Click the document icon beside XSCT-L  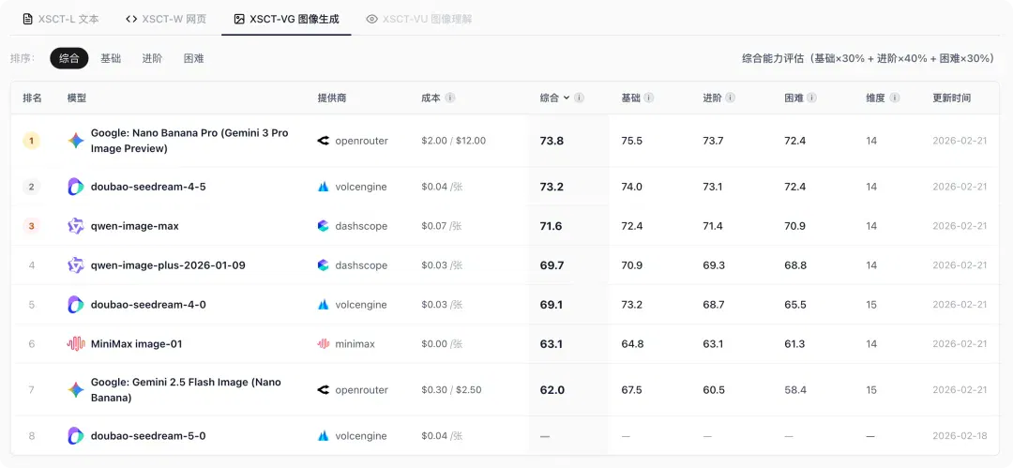point(27,19)
